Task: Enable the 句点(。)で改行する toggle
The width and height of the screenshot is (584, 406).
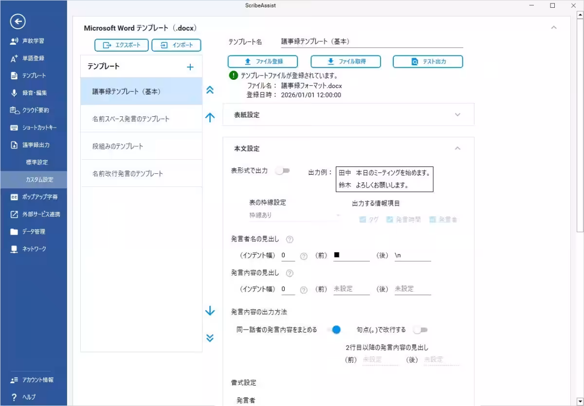Action: coord(420,330)
